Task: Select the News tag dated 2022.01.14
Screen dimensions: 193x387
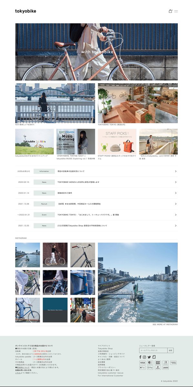Action: [x=44, y=193]
